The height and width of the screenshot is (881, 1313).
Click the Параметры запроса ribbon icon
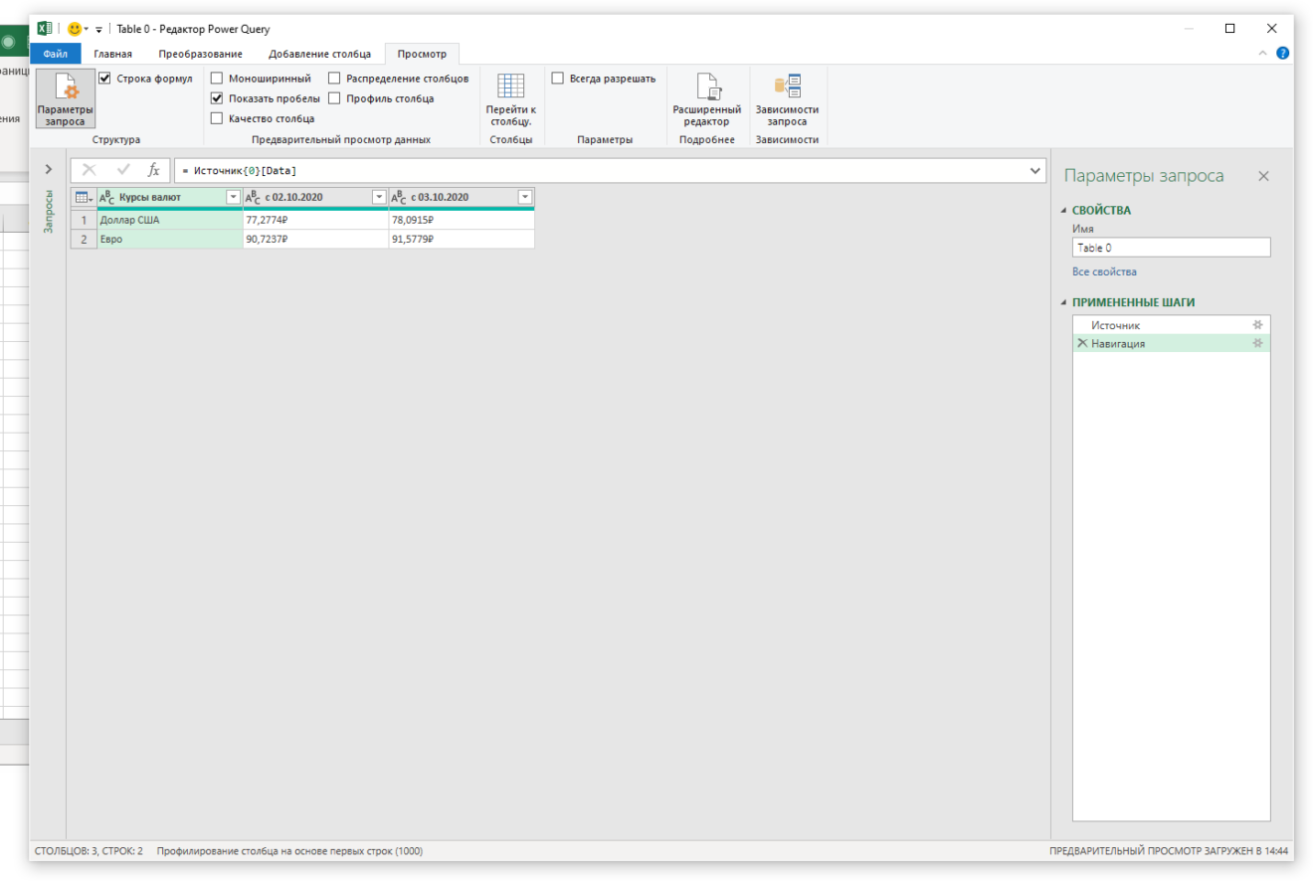coord(65,97)
